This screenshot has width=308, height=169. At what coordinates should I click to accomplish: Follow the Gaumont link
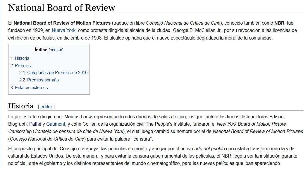(x=56, y=124)
